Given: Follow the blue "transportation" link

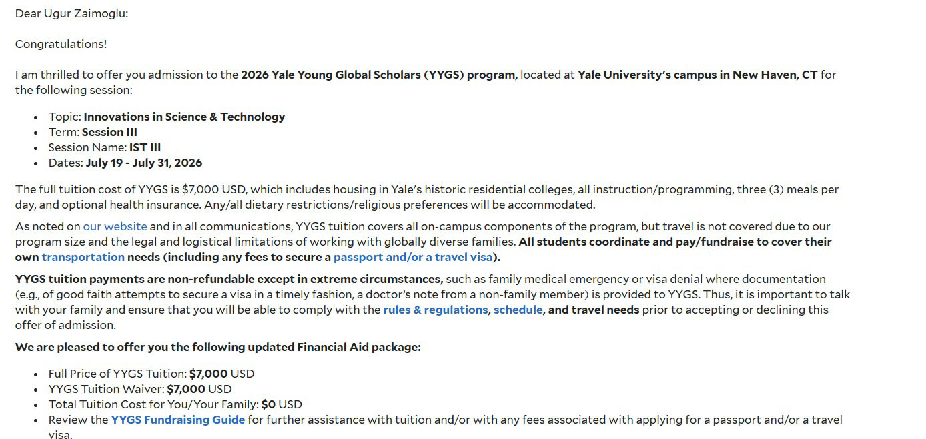Looking at the screenshot, I should click(83, 257).
